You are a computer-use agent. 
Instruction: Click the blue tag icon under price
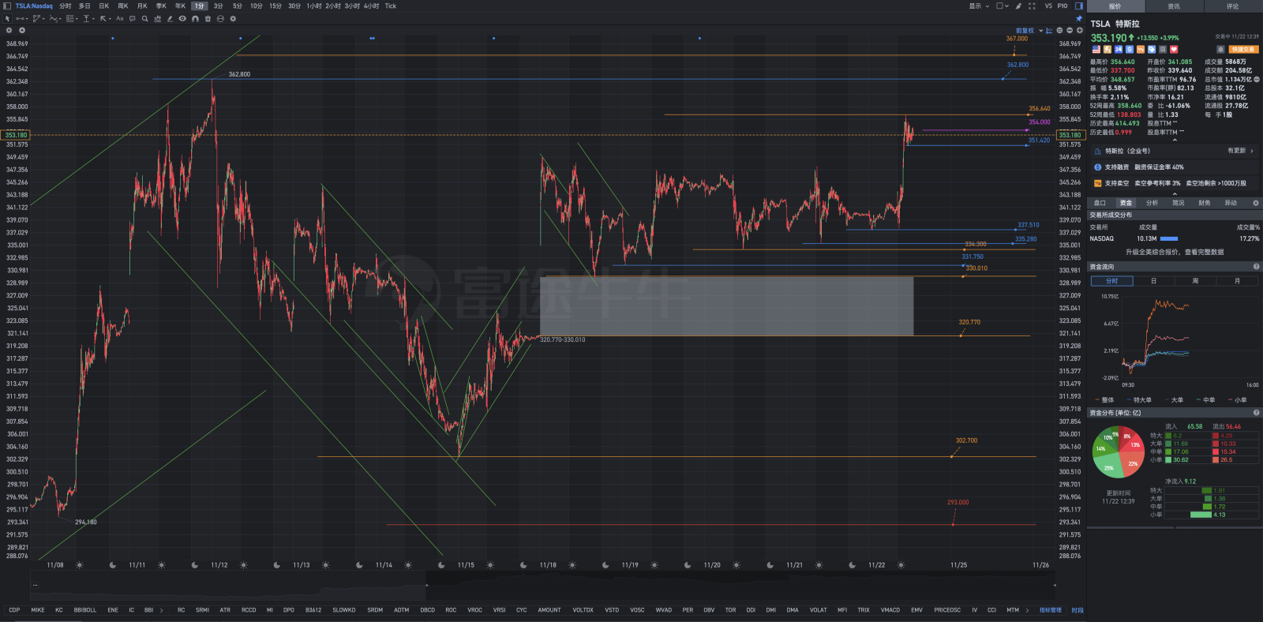1152,49
